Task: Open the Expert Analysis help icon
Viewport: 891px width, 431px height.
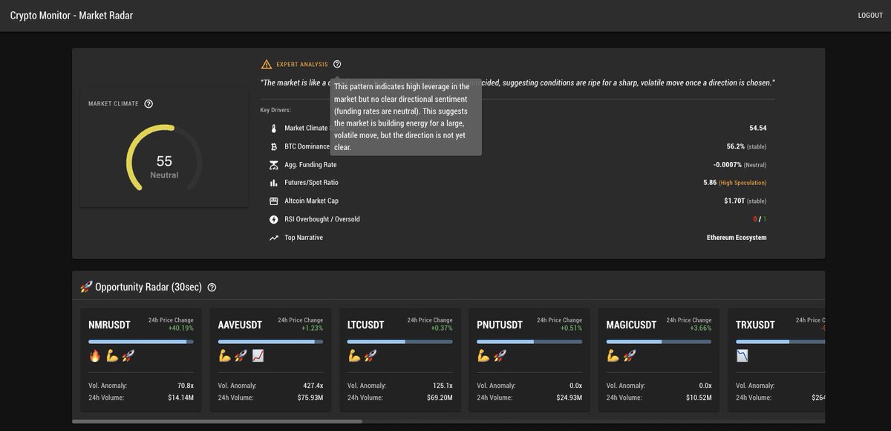Action: (x=337, y=64)
